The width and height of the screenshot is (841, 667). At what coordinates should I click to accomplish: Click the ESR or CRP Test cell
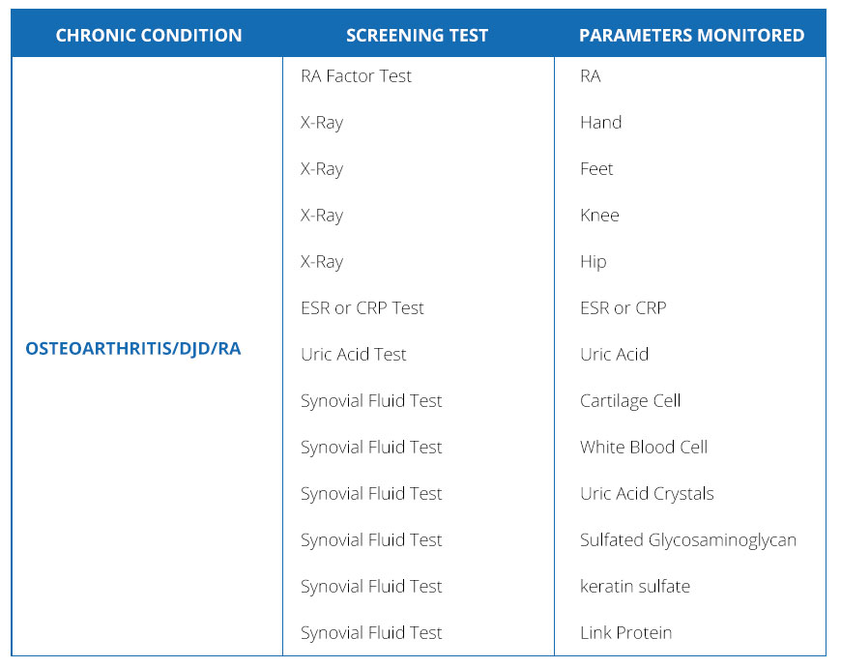[362, 308]
